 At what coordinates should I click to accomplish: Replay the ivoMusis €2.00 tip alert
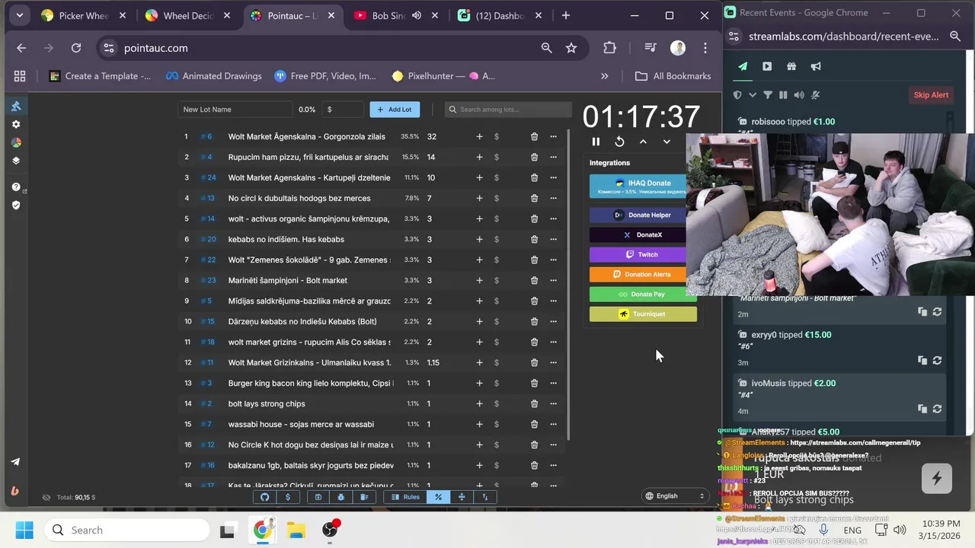click(x=937, y=409)
